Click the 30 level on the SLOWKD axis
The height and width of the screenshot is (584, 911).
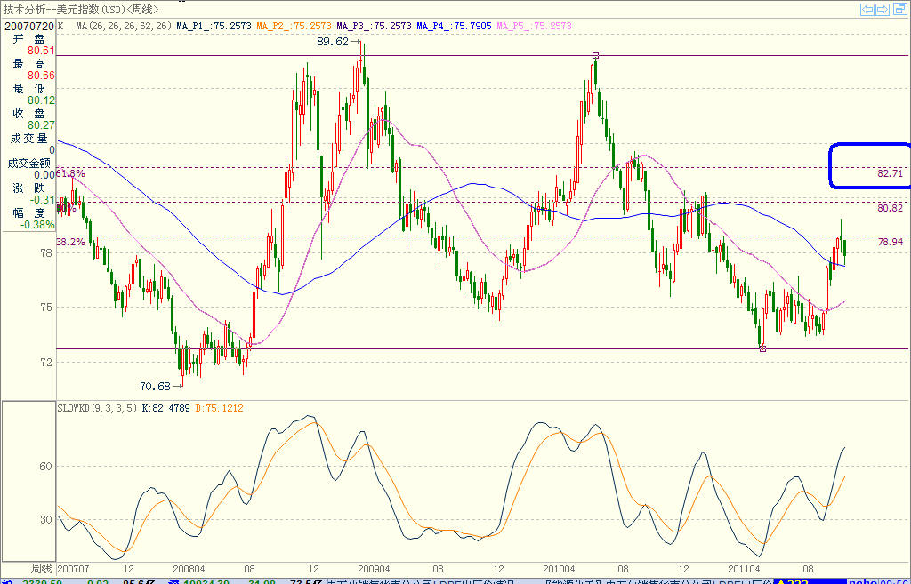click(46, 520)
